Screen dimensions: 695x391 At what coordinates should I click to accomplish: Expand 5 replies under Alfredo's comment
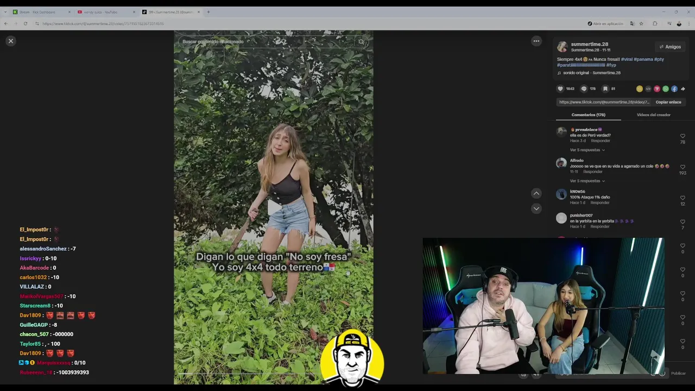587,181
